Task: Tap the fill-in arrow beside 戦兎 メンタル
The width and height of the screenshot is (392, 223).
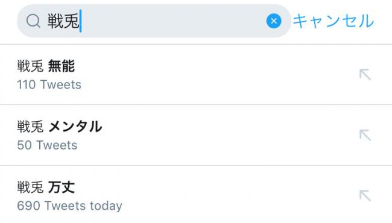Action: (365, 135)
